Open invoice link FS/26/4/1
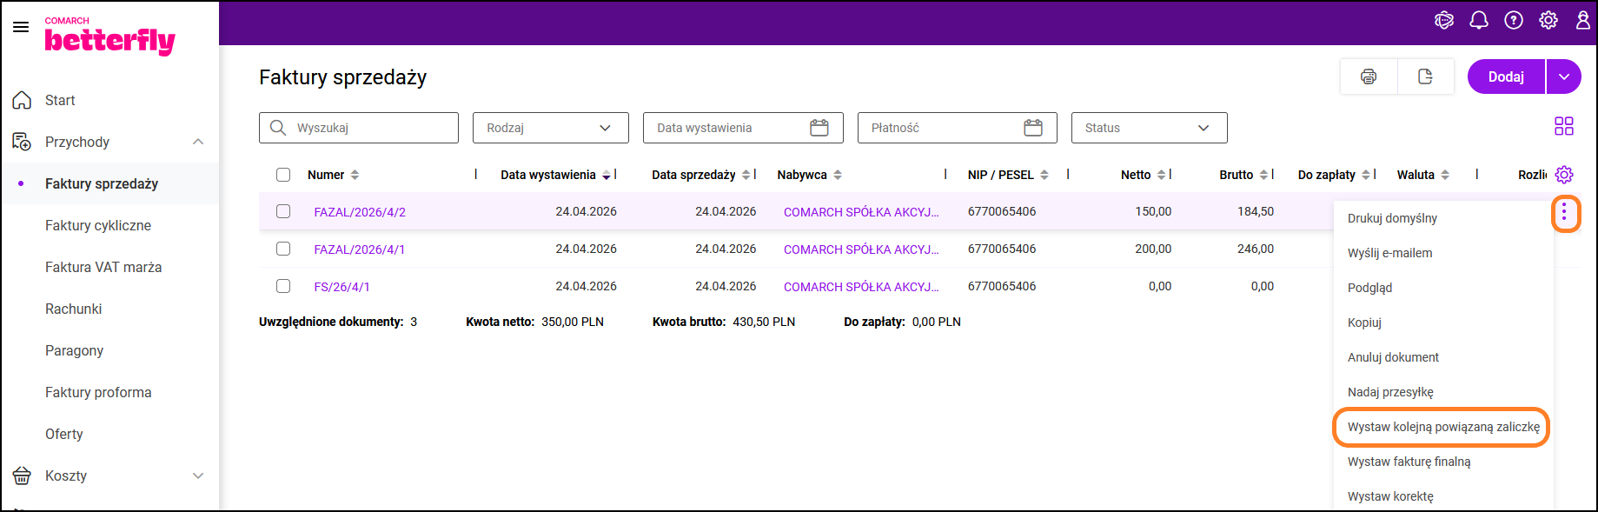The height and width of the screenshot is (512, 1598). click(341, 287)
